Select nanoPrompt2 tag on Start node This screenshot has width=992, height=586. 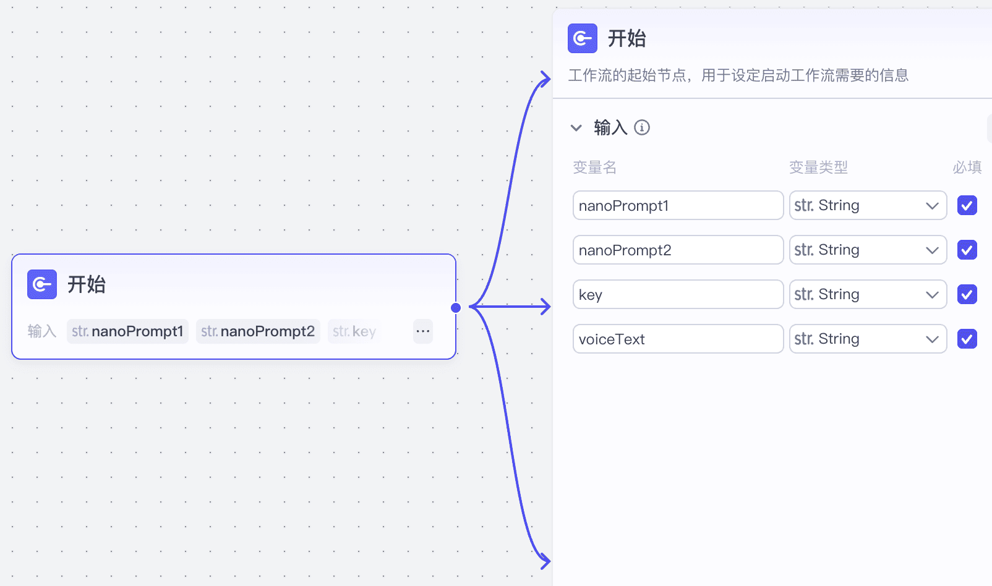(x=258, y=331)
